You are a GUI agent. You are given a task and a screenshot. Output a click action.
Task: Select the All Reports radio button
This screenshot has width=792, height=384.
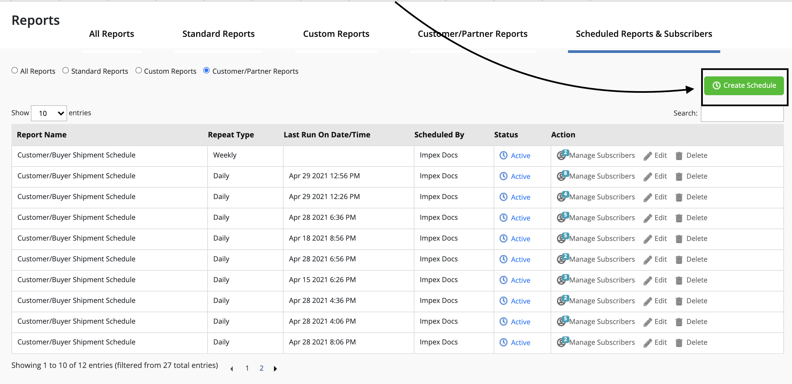15,71
